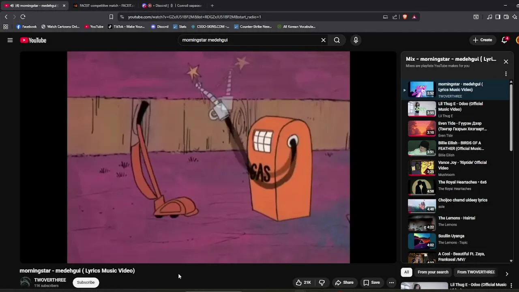Click the video player area
Screen dimensions: 519x292
tap(208, 157)
